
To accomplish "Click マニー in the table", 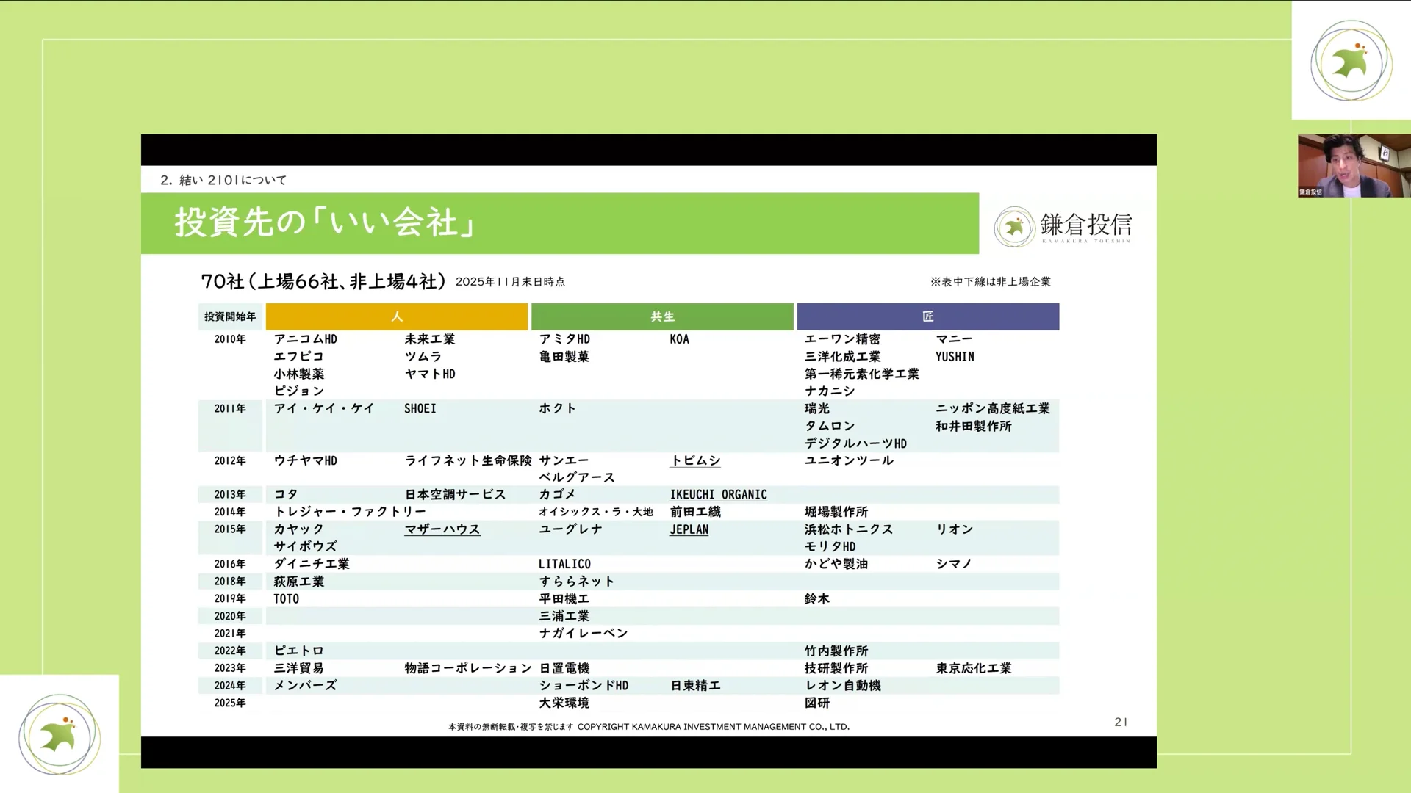I will (954, 339).
